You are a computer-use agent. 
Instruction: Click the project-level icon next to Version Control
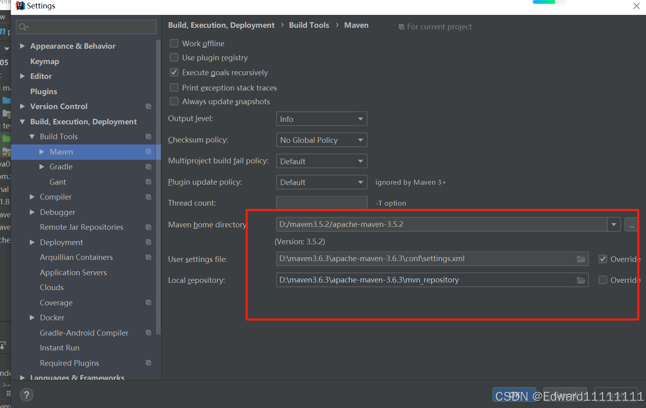(148, 106)
